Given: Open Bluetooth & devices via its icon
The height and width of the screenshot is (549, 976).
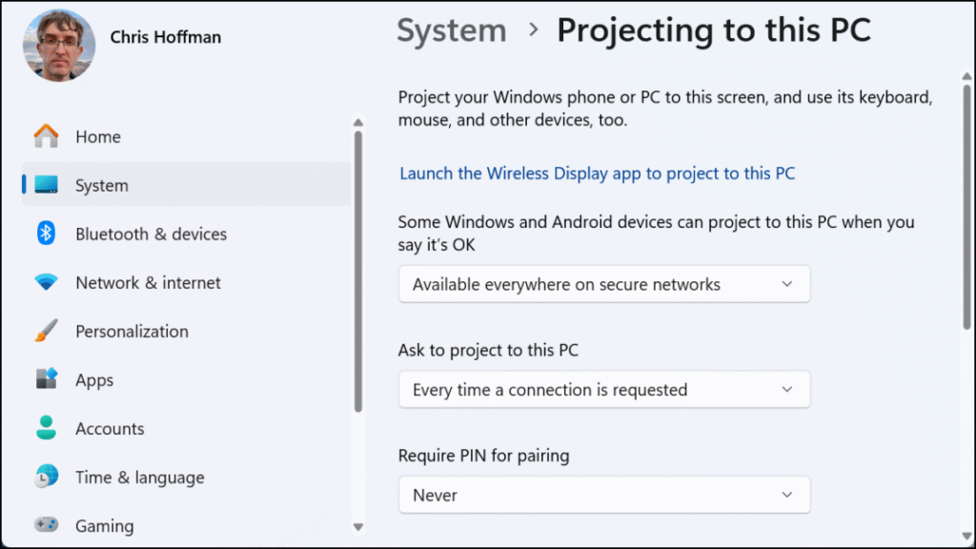Looking at the screenshot, I should pyautogui.click(x=46, y=234).
